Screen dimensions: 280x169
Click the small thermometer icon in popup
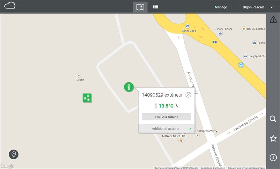(156, 106)
